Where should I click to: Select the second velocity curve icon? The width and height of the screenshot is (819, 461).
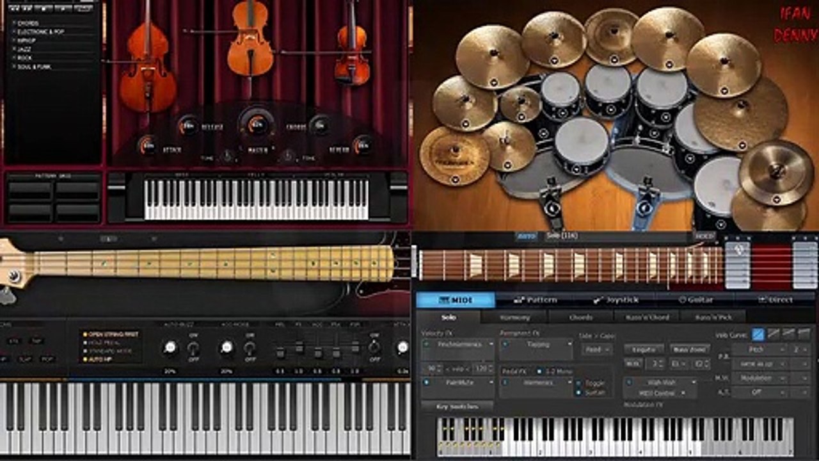point(774,334)
